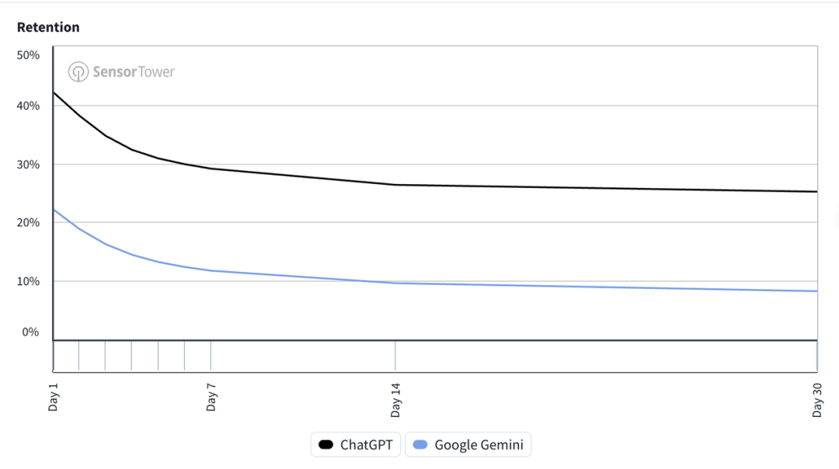Image resolution: width=839 pixels, height=469 pixels.
Task: Click the 50% y-axis label
Action: (x=28, y=55)
